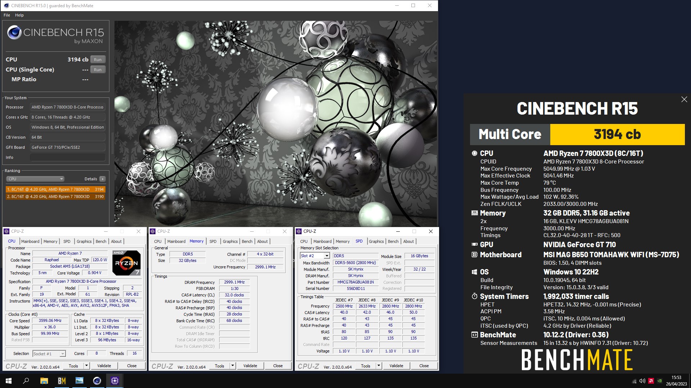Screen dimensions: 691x388
Task: Open the Help menu in Cinebench
Action: tap(19, 15)
